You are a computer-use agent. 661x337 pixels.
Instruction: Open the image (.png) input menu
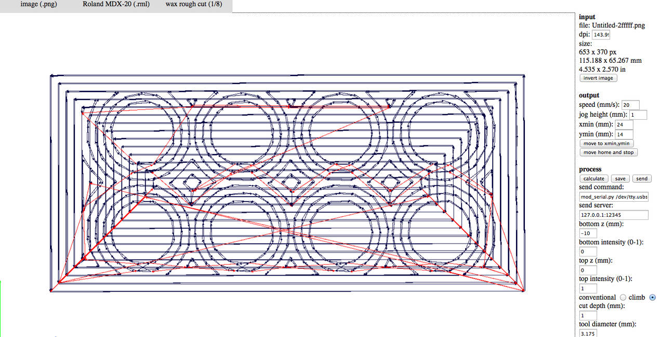pyautogui.click(x=38, y=4)
